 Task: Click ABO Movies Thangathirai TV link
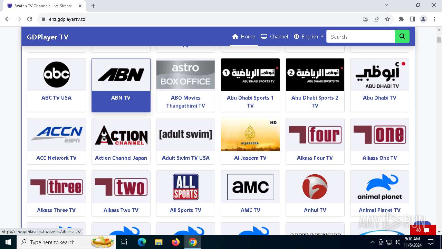click(x=185, y=102)
